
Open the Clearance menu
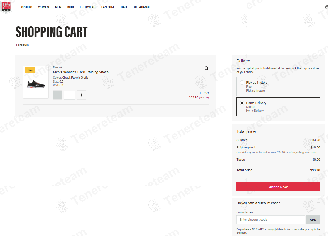point(142,7)
